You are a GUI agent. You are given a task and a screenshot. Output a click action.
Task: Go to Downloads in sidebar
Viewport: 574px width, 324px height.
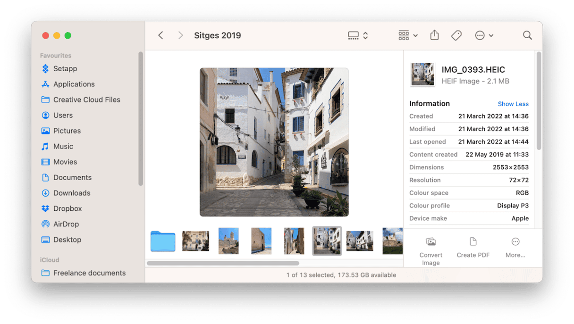71,193
